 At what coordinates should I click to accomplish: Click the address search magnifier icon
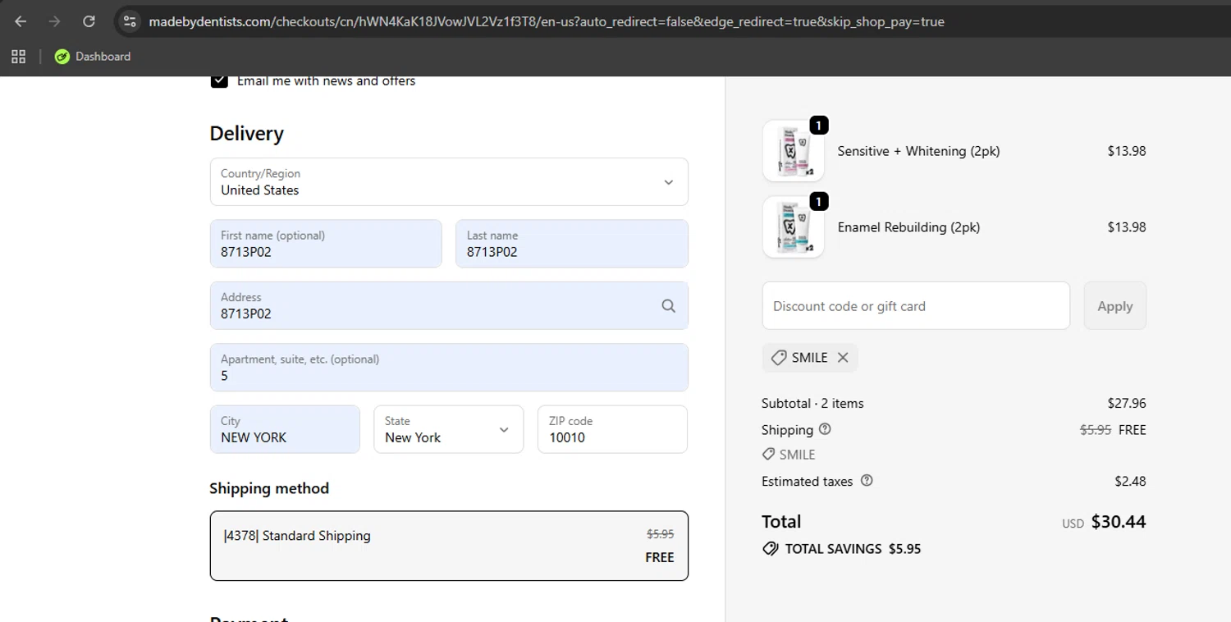[x=668, y=305]
